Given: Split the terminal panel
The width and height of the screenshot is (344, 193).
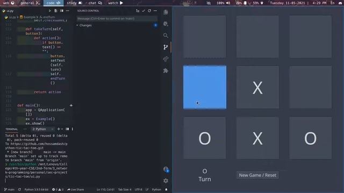Looking at the screenshot, I should pyautogui.click(x=67, y=129).
